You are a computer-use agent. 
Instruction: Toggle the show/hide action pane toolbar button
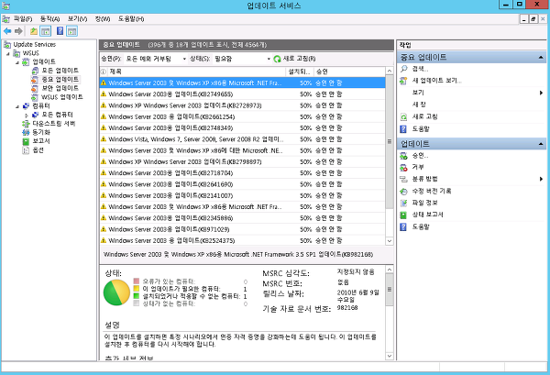(71, 31)
